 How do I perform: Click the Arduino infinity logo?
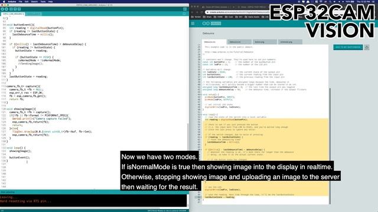pos(206,24)
